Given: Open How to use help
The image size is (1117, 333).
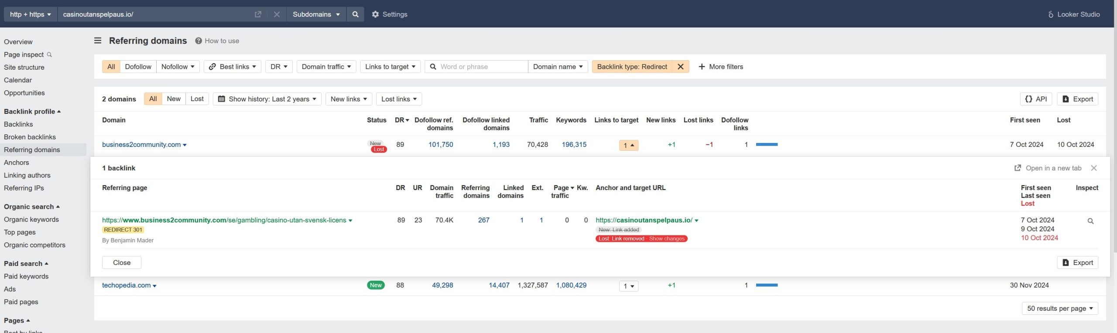Looking at the screenshot, I should click(x=217, y=41).
